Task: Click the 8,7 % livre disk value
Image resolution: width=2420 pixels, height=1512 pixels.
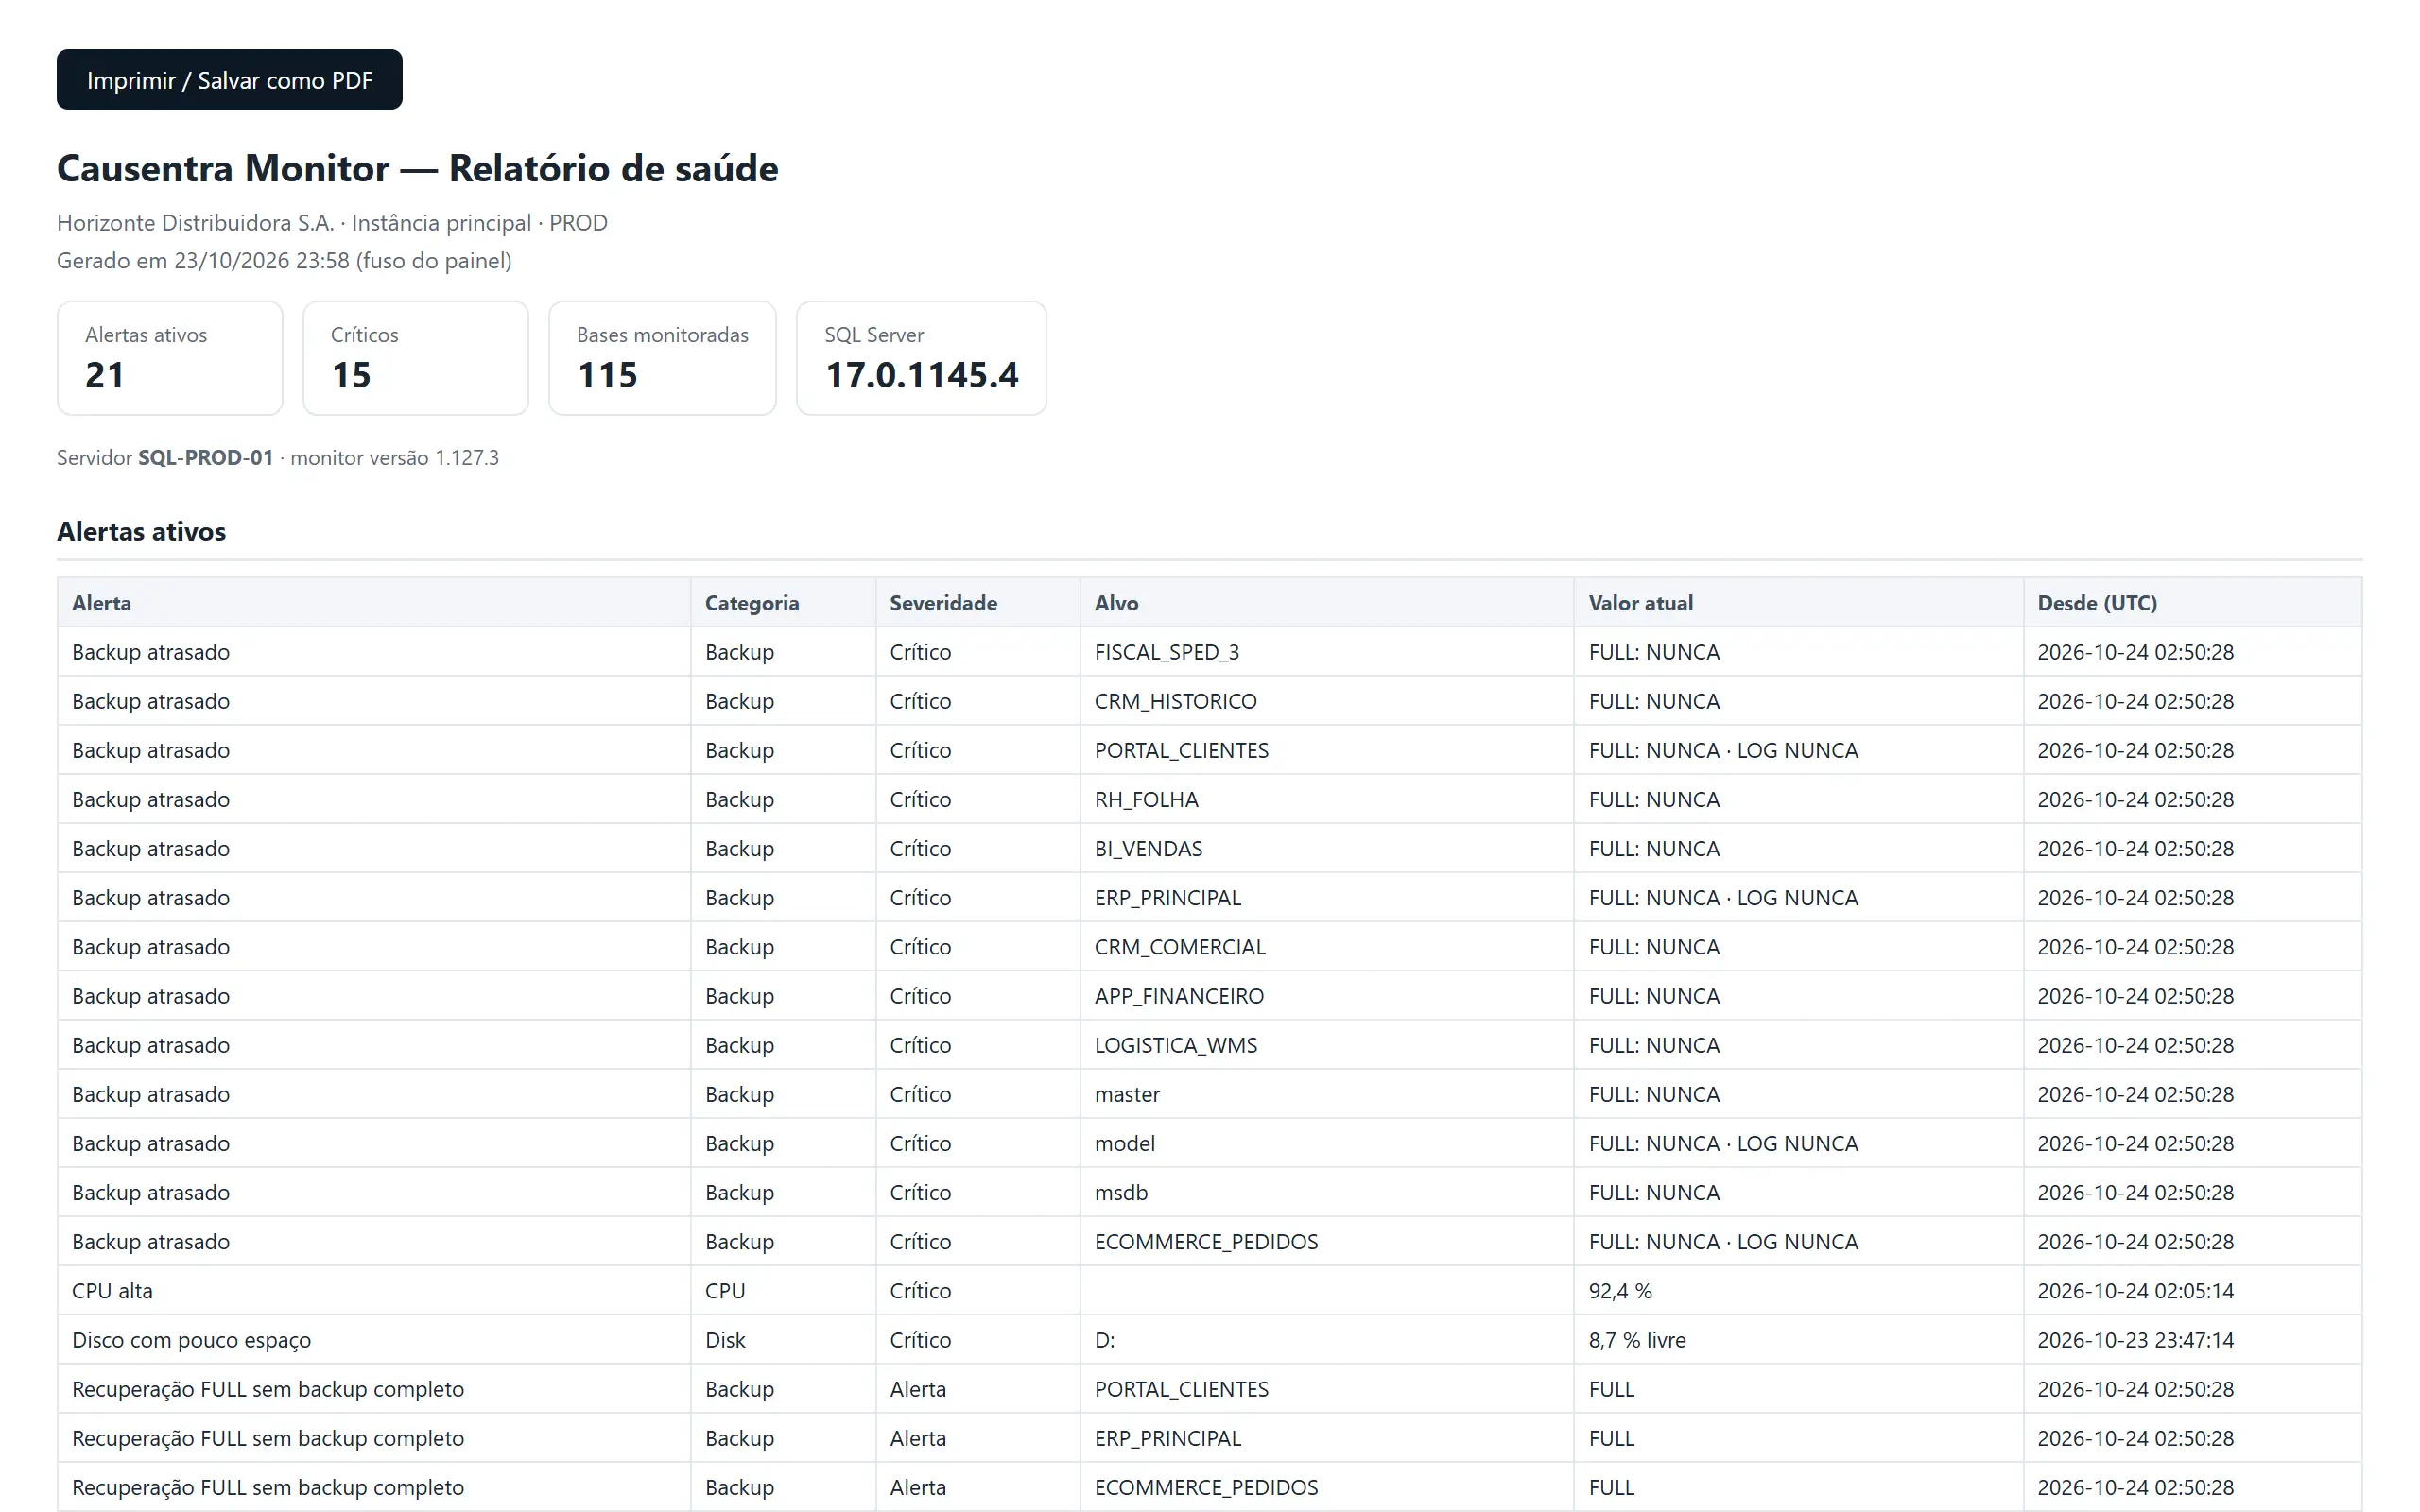Action: tap(1637, 1340)
